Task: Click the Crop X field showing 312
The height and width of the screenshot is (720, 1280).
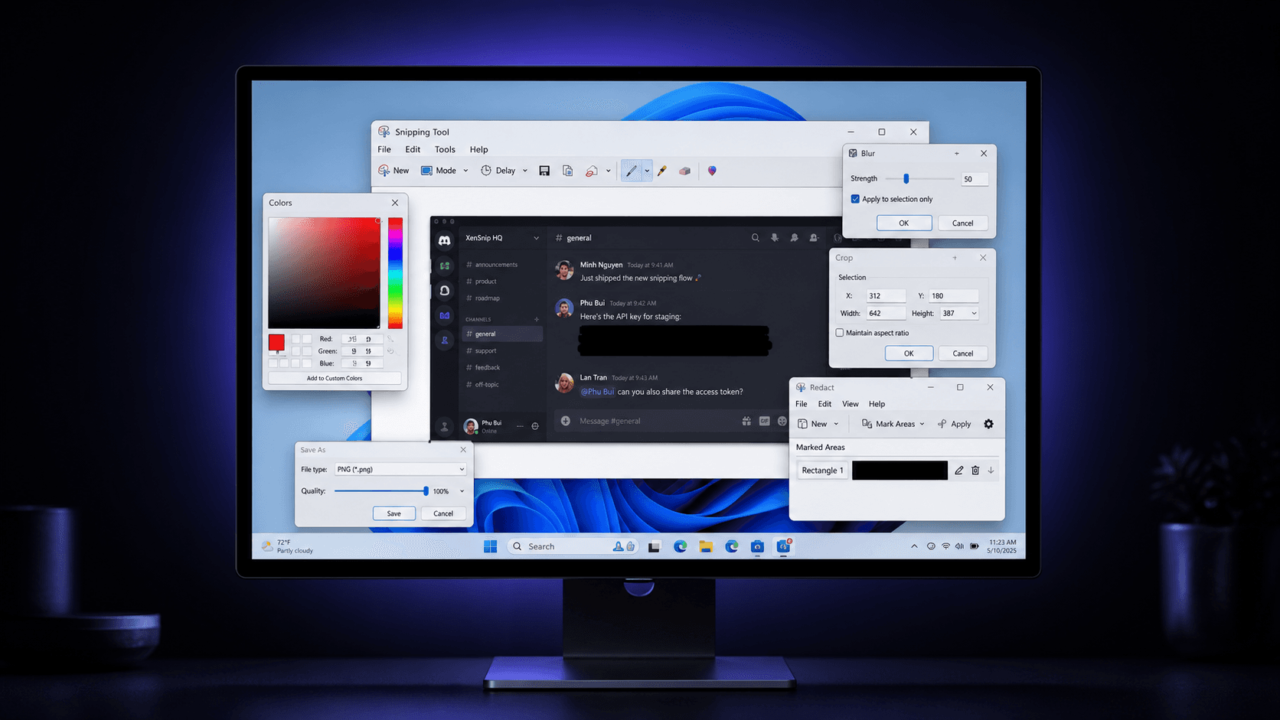Action: coord(886,295)
